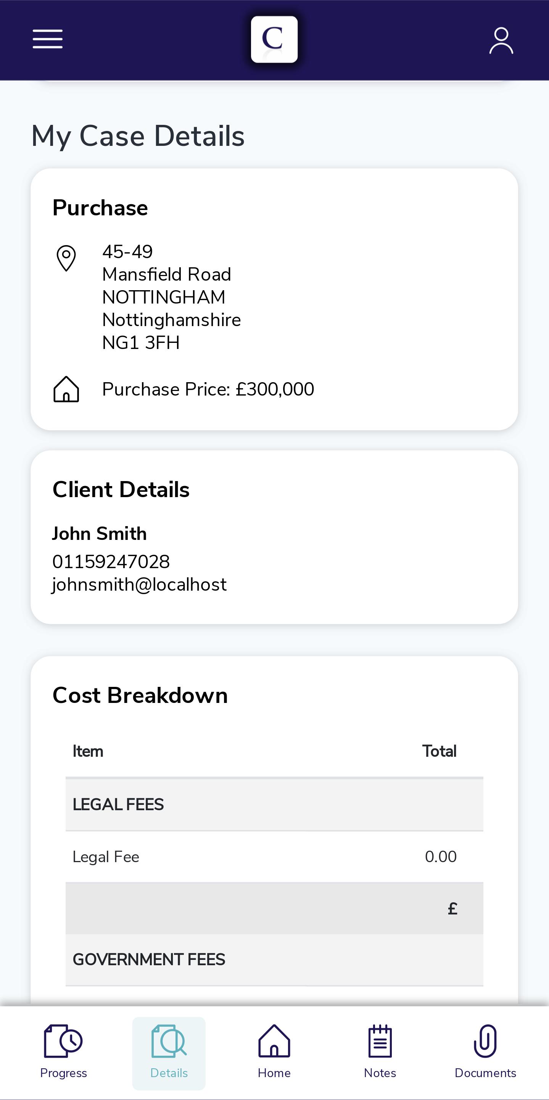
Task: Open the user profile icon
Action: click(x=501, y=40)
